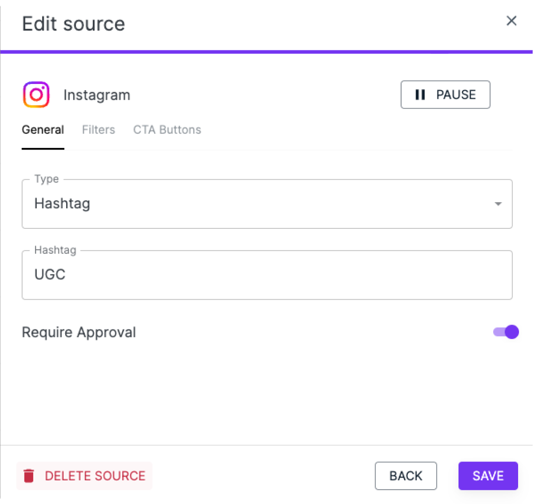Click the Require Approval label
Viewport: 533px width, 504px height.
coord(79,332)
